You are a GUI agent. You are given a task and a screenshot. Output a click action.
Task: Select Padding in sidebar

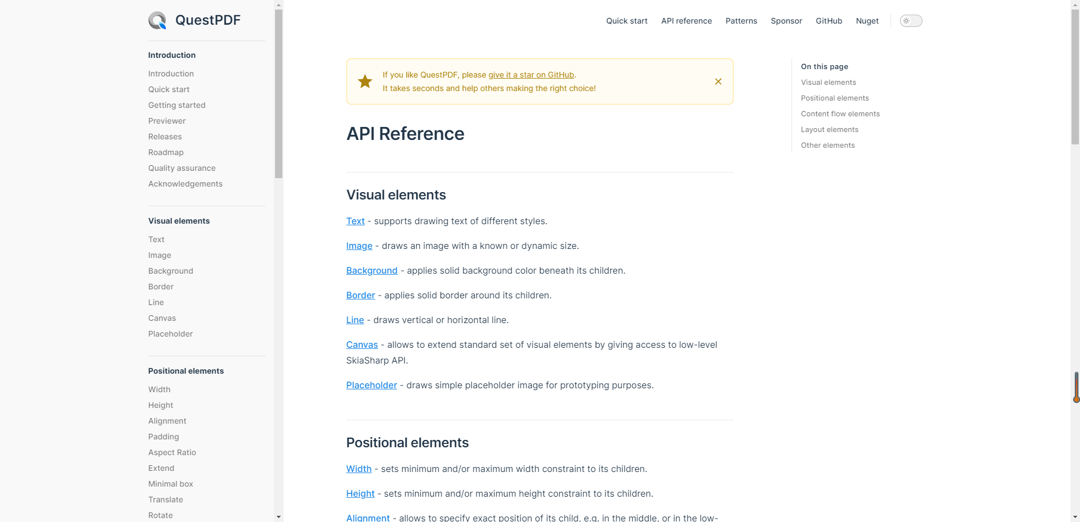click(164, 437)
